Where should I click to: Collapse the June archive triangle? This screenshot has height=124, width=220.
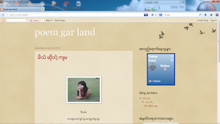143,102
